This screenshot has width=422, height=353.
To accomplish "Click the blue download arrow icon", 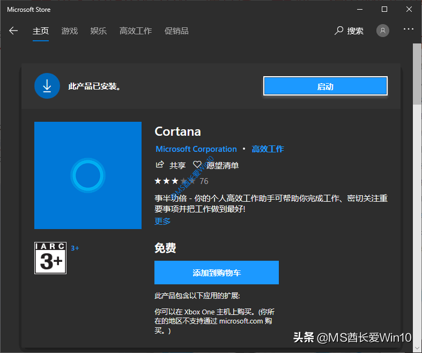I will pyautogui.click(x=47, y=86).
